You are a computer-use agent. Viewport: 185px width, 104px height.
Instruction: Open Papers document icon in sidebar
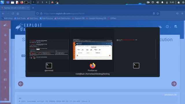(5, 51)
